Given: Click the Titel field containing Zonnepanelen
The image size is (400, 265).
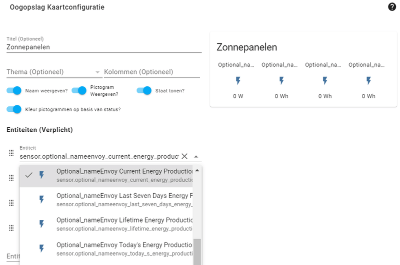Looking at the screenshot, I should [103, 47].
